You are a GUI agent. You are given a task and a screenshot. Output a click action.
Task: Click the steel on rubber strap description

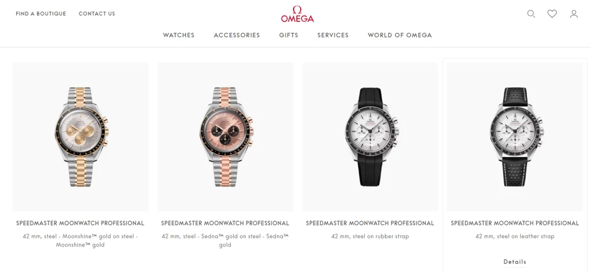(370, 237)
